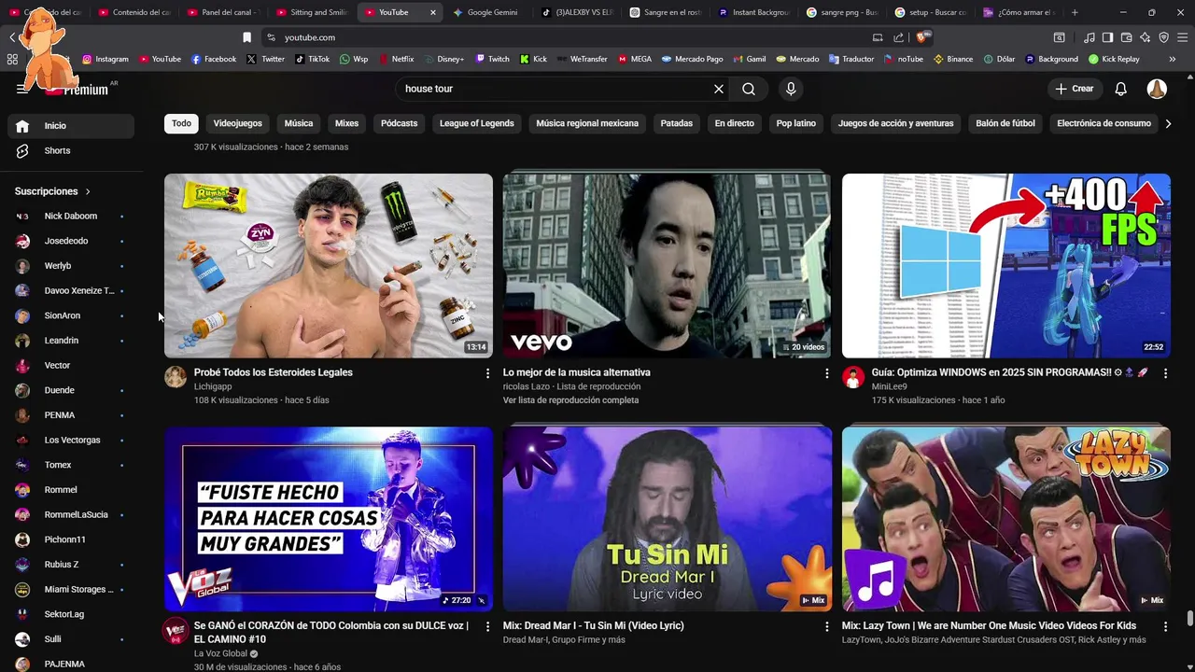Open the Binance bookmark
Viewport: 1195px width, 672px height.
coord(952,59)
